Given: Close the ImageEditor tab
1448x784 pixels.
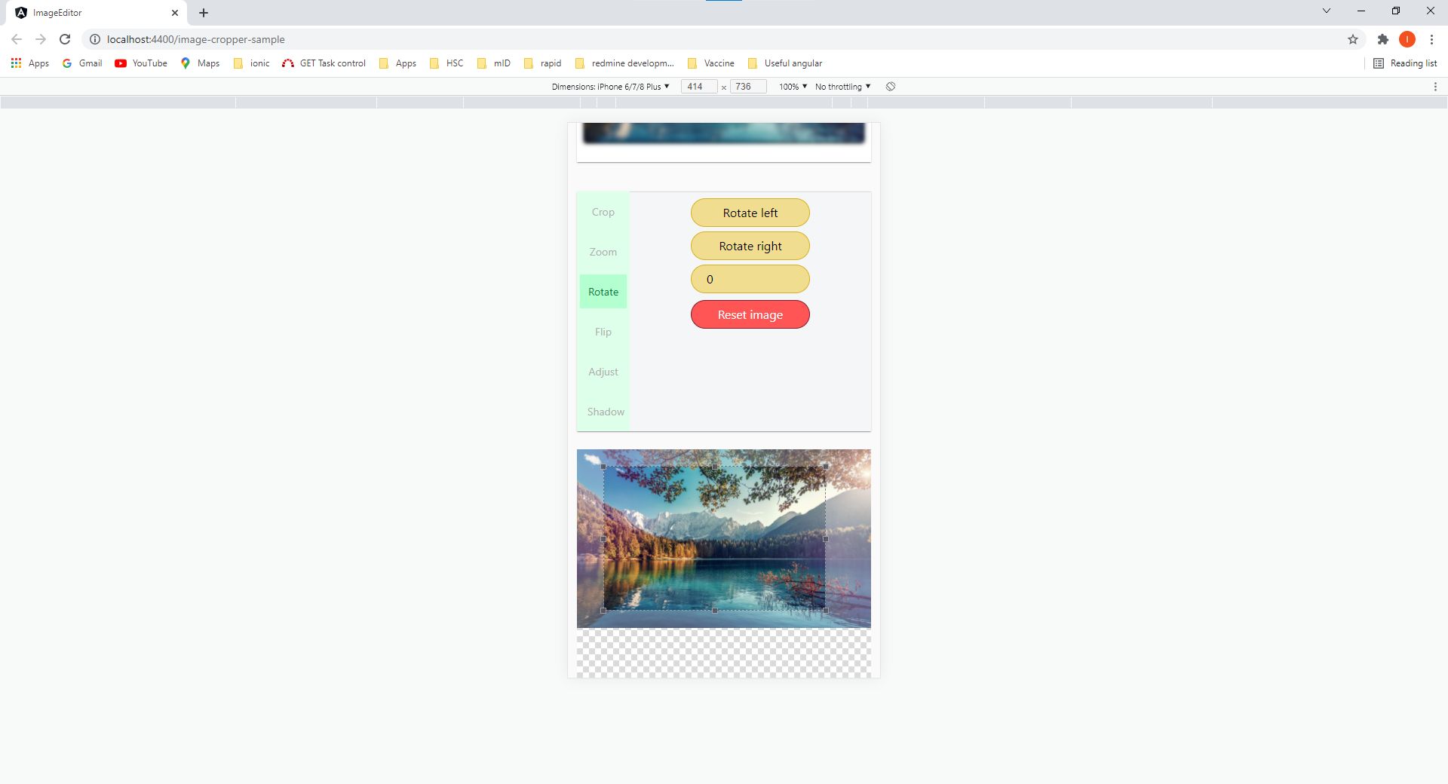Looking at the screenshot, I should pyautogui.click(x=175, y=13).
